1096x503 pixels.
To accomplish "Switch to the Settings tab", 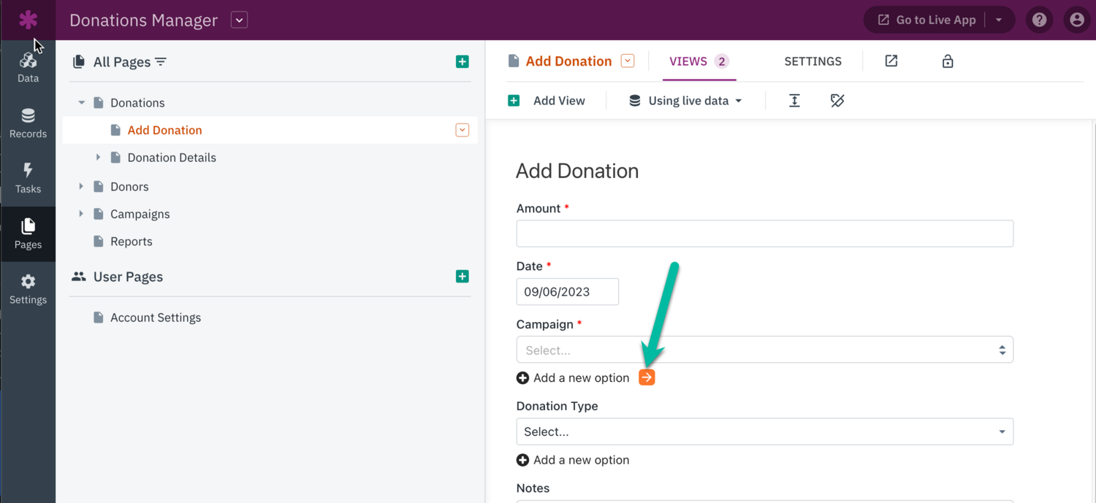I will point(813,61).
